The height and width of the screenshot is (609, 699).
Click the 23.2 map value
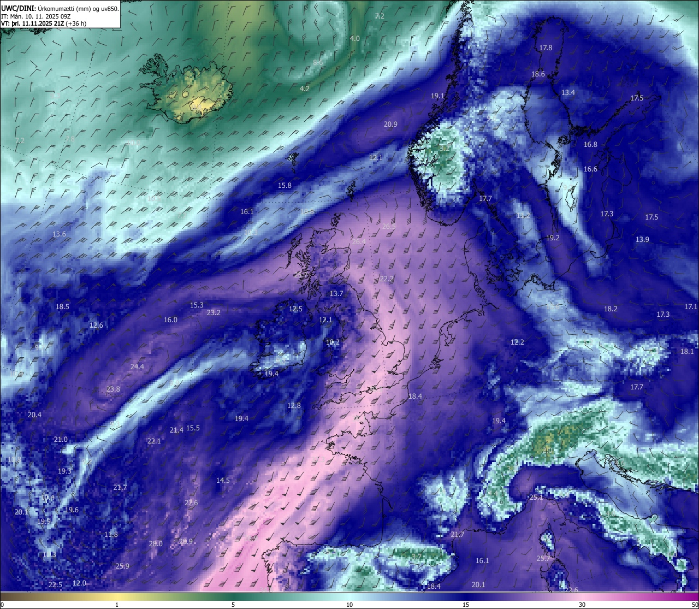click(x=214, y=313)
